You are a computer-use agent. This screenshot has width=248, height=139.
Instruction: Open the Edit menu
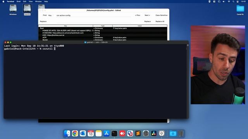[x=24, y=2]
